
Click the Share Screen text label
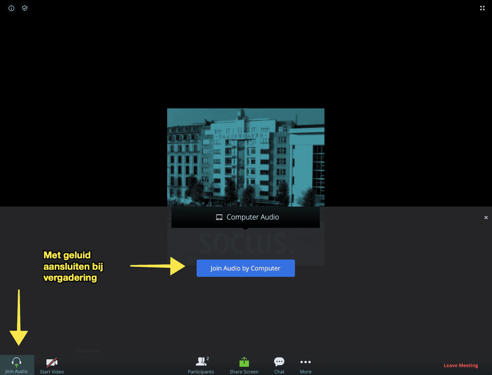244,371
